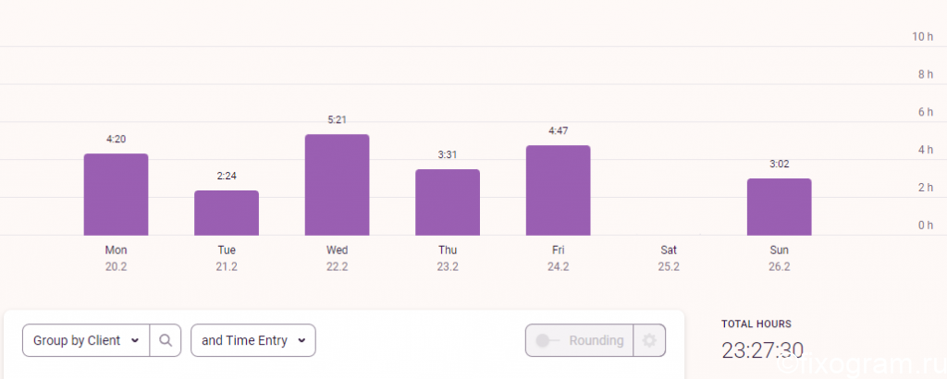
Task: Click the Mon 20.2 axis label
Action: click(116, 258)
